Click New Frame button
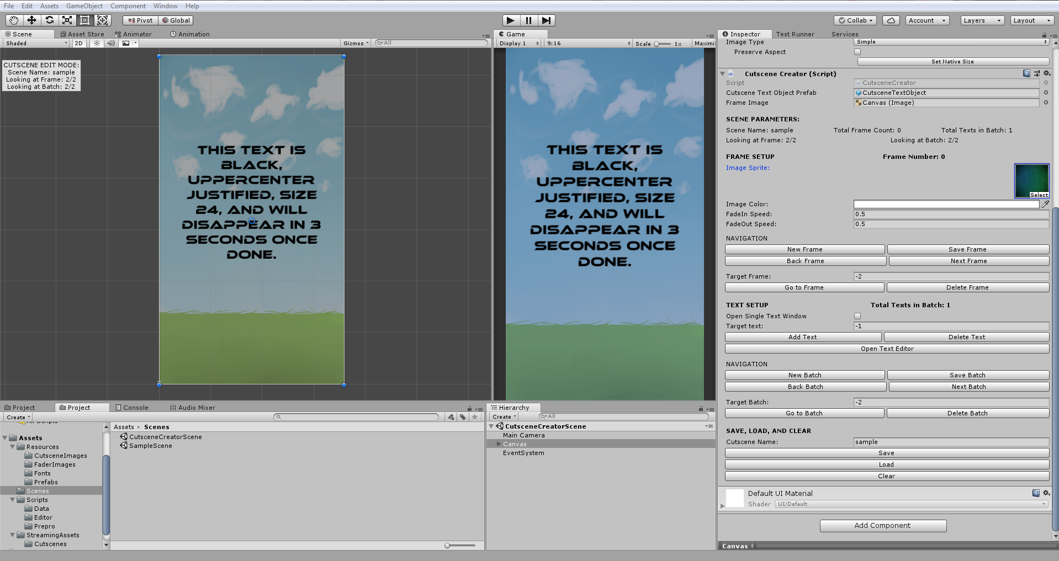 (804, 249)
